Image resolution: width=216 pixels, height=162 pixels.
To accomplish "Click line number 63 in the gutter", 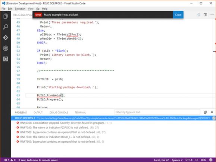I will coord(18,95).
